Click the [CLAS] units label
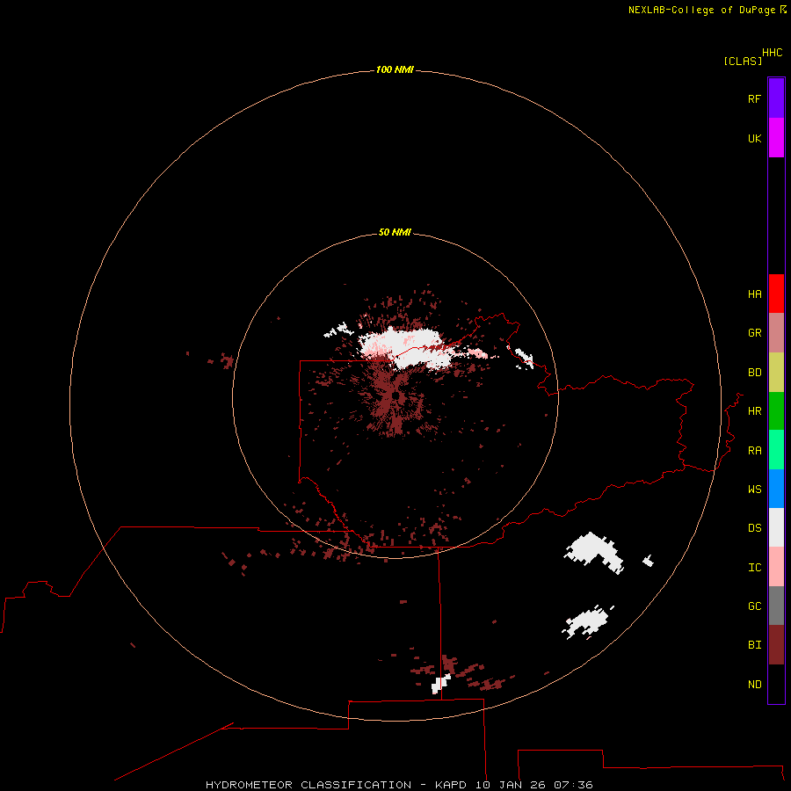The width and height of the screenshot is (791, 791). (x=743, y=61)
